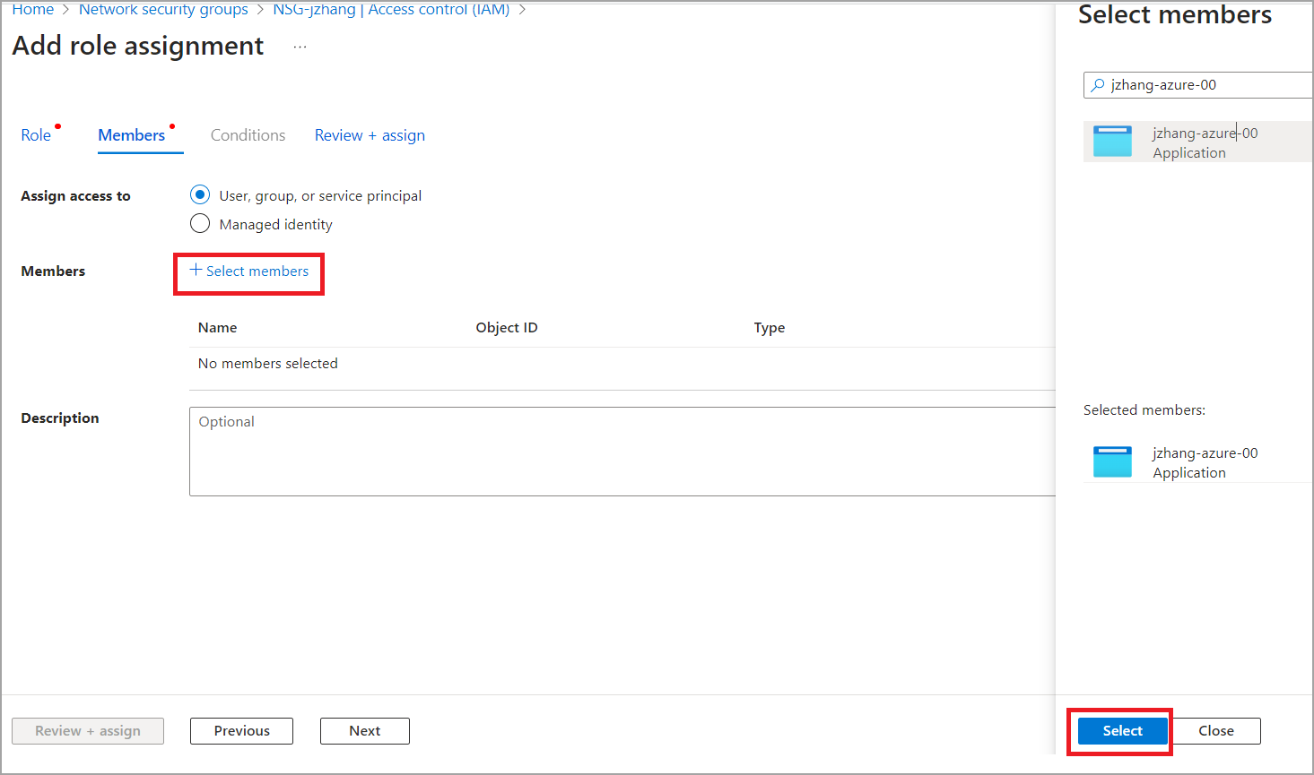Image resolution: width=1314 pixels, height=775 pixels.
Task: Focus the member search field
Action: [x=1206, y=85]
